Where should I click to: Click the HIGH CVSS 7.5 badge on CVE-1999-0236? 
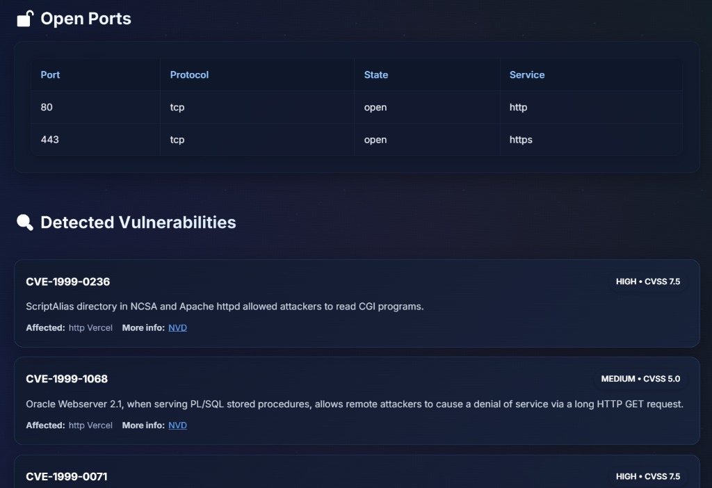tap(648, 282)
